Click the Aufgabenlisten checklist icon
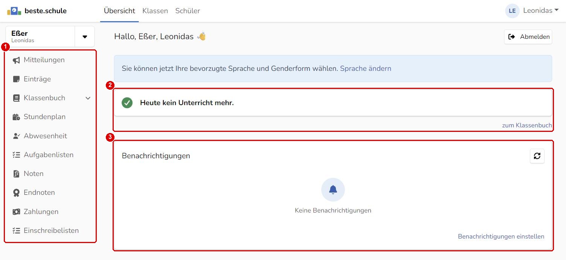Viewport: 566px width, 260px height. coord(16,155)
